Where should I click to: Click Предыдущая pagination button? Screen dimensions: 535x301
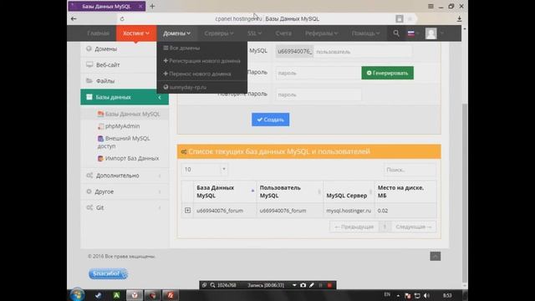click(354, 227)
